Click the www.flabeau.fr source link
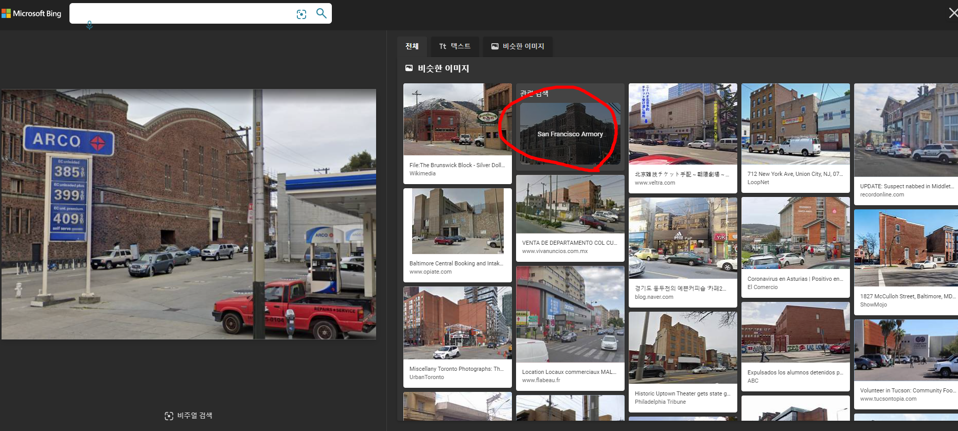 (541, 381)
